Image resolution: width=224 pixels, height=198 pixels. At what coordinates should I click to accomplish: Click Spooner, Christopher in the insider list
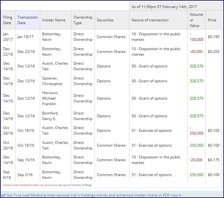(52, 81)
